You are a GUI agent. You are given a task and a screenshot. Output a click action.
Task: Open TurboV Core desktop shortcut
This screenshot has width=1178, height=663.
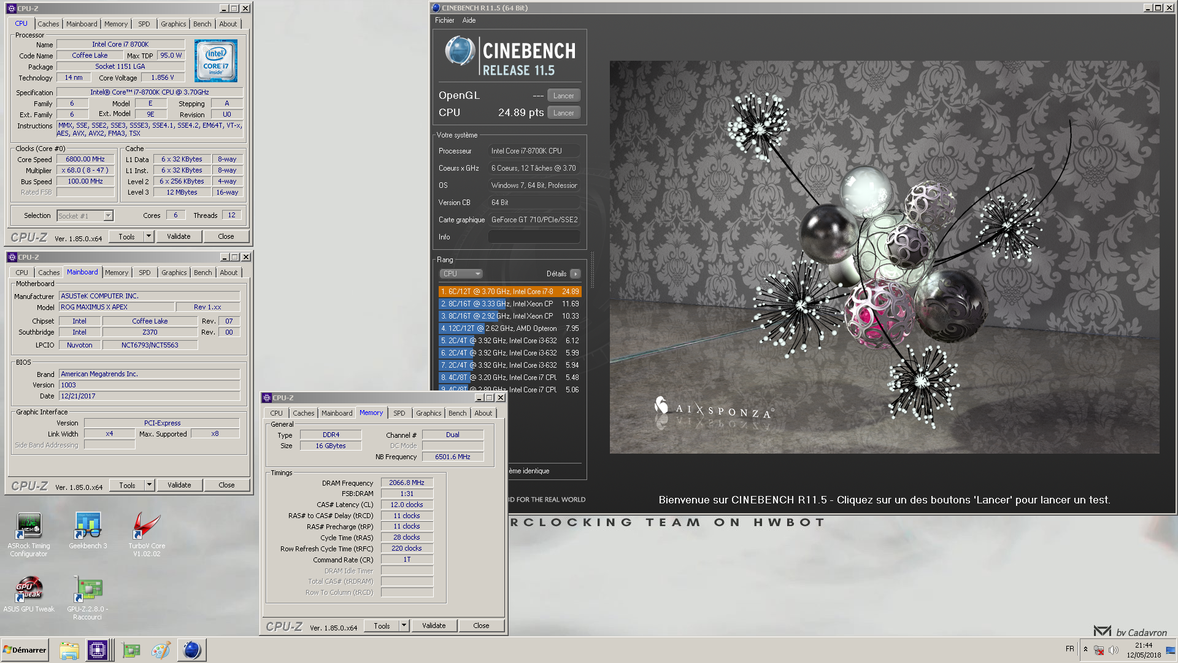click(147, 533)
